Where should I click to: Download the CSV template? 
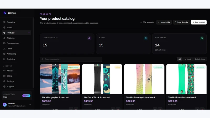tap(147, 22)
